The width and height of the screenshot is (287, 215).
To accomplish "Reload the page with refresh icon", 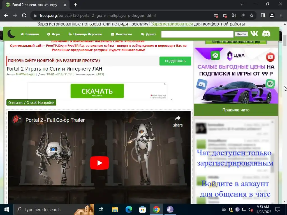I will point(24,16).
